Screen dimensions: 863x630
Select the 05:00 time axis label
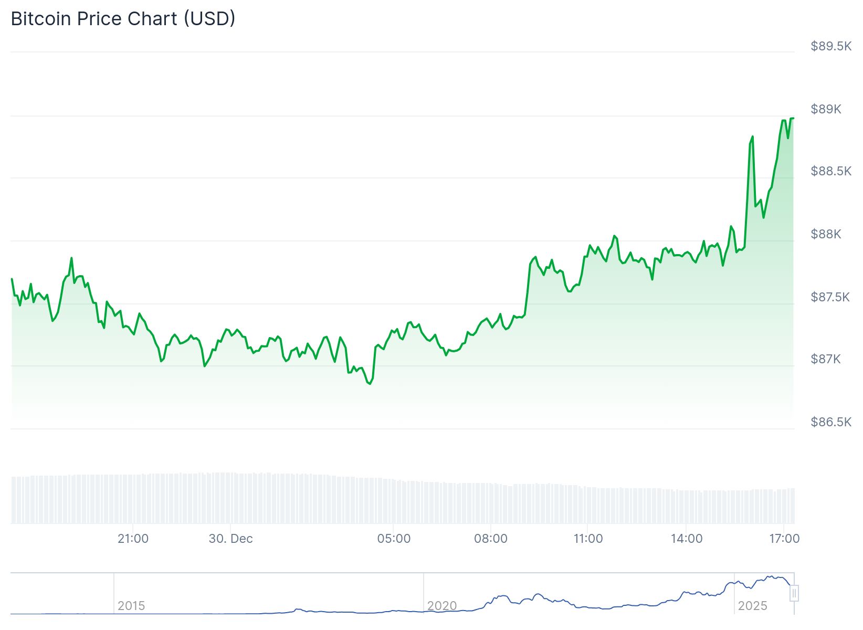(x=394, y=539)
